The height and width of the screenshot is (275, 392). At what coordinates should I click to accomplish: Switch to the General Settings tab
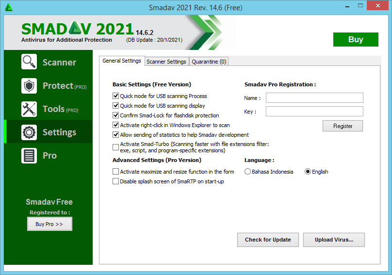click(122, 61)
